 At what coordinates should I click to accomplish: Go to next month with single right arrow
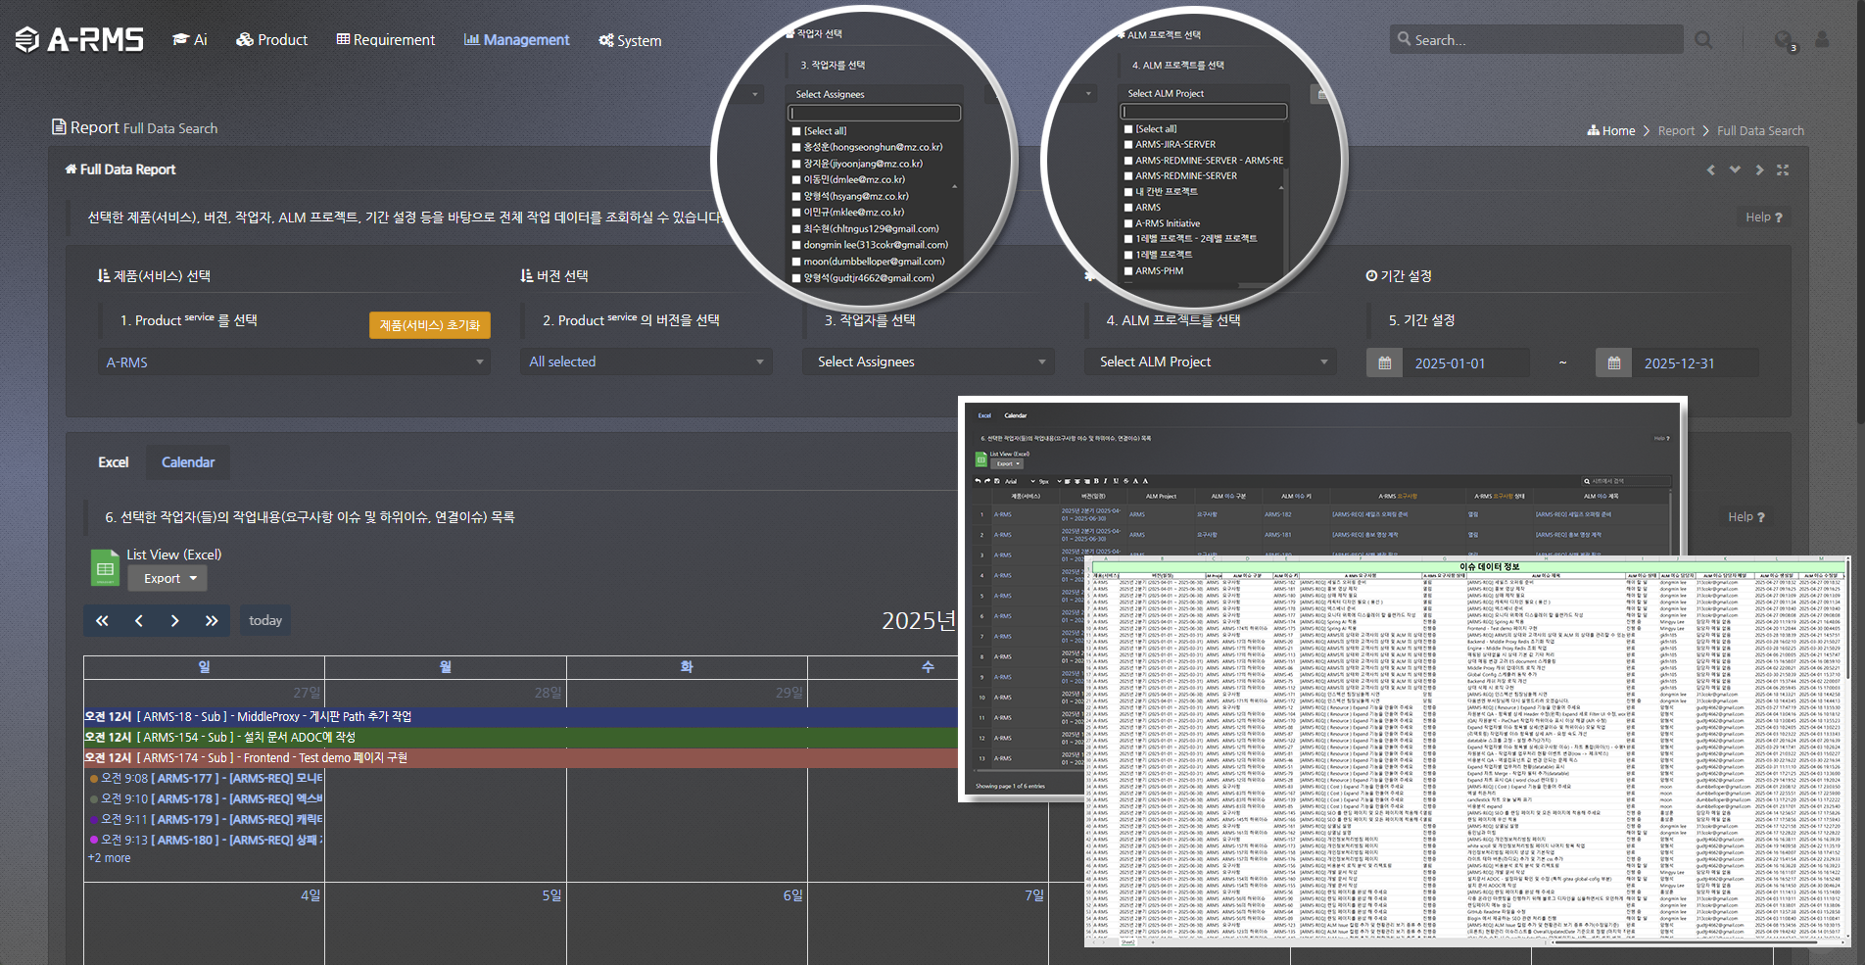174,620
